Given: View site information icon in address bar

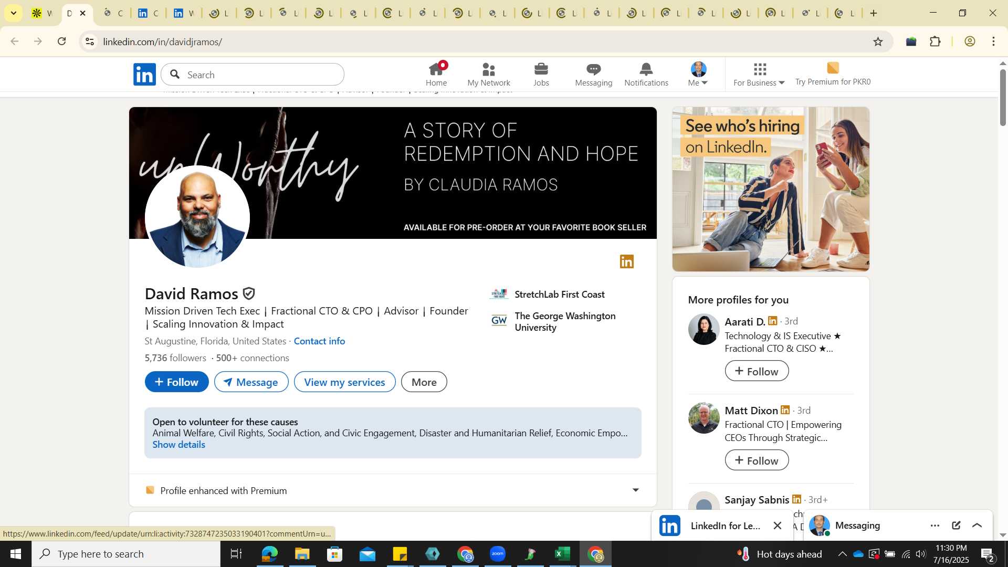Looking at the screenshot, I should click(90, 41).
